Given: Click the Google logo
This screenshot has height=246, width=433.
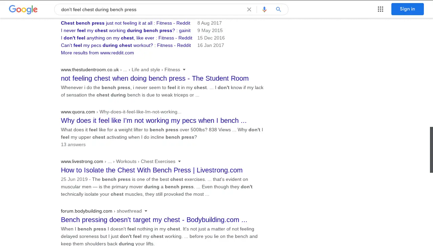Looking at the screenshot, I should click(x=23, y=9).
